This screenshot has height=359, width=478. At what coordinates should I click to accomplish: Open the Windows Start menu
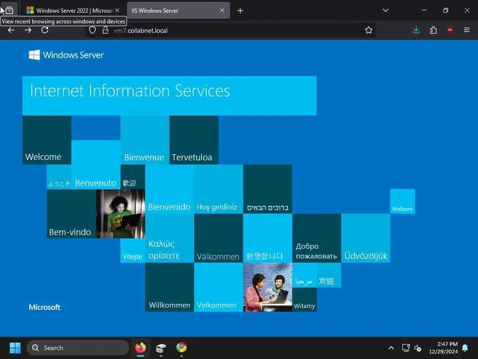[15, 348]
